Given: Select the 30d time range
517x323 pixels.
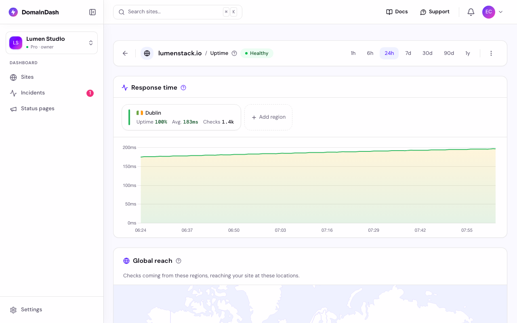Looking at the screenshot, I should [x=427, y=53].
